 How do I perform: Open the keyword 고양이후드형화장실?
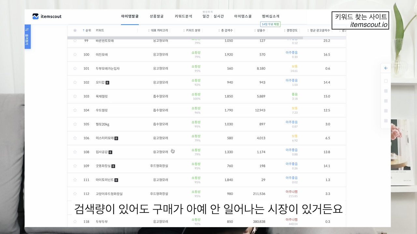(108, 194)
